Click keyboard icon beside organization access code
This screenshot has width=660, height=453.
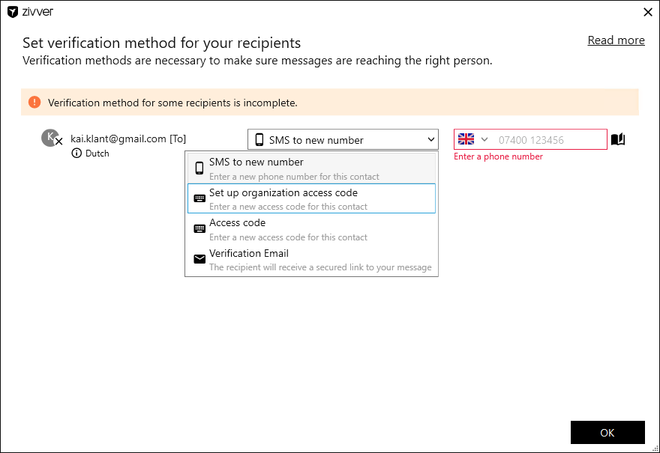[199, 198]
